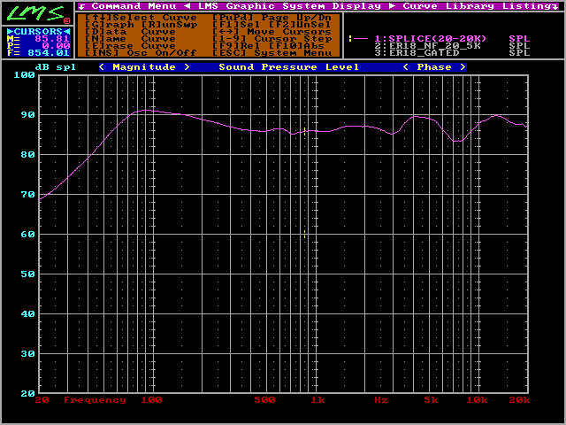
Task: Click the Frequency axis title
Action: tap(95, 400)
